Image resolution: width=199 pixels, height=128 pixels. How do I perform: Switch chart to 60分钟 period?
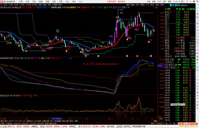click(34, 5)
